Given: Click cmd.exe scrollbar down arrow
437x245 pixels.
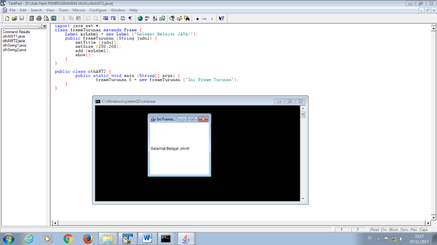Looking at the screenshot, I should tap(303, 199).
